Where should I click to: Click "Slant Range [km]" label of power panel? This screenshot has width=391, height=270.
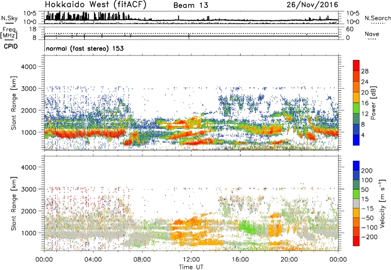coord(14,103)
